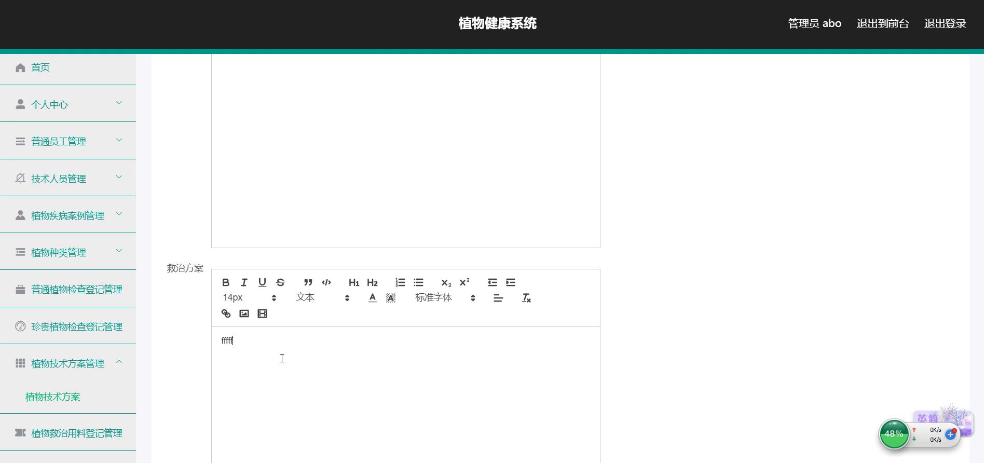984x463 pixels.
Task: Click 退出到前台 link in header
Action: [882, 24]
